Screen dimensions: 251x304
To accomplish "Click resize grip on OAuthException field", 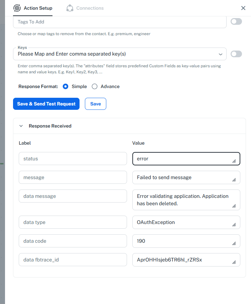I will pos(234,225).
